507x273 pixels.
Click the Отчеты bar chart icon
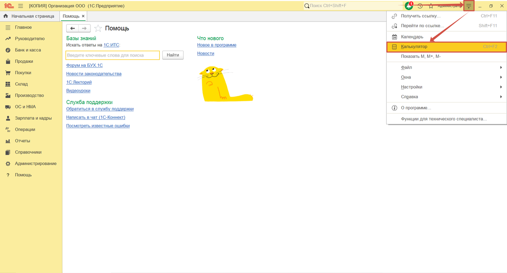coord(8,141)
